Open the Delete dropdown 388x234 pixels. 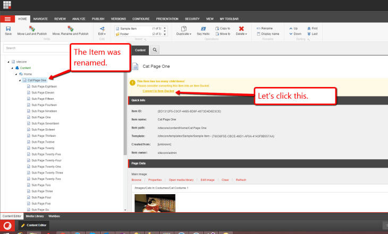[241, 31]
